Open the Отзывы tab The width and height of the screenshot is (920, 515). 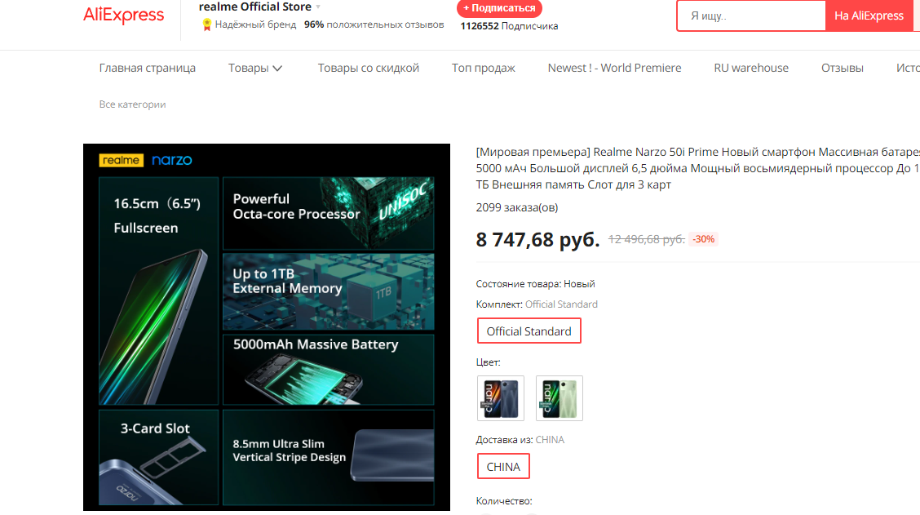coord(842,68)
